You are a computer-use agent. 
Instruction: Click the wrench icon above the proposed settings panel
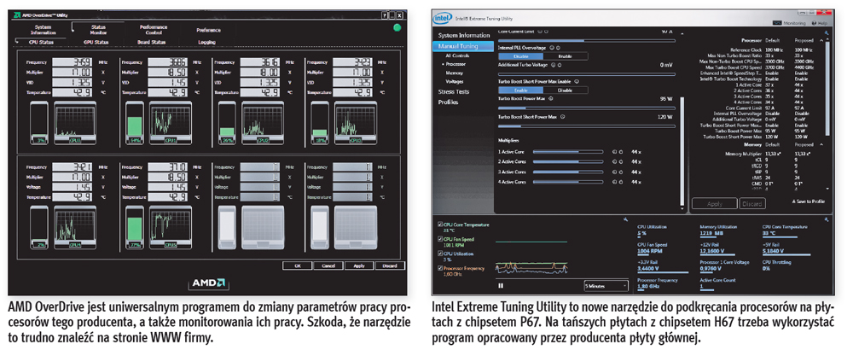point(825,32)
